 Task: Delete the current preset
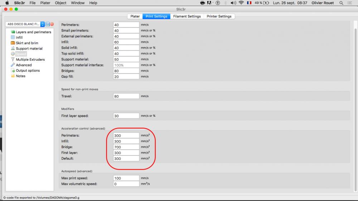(x=52, y=24)
